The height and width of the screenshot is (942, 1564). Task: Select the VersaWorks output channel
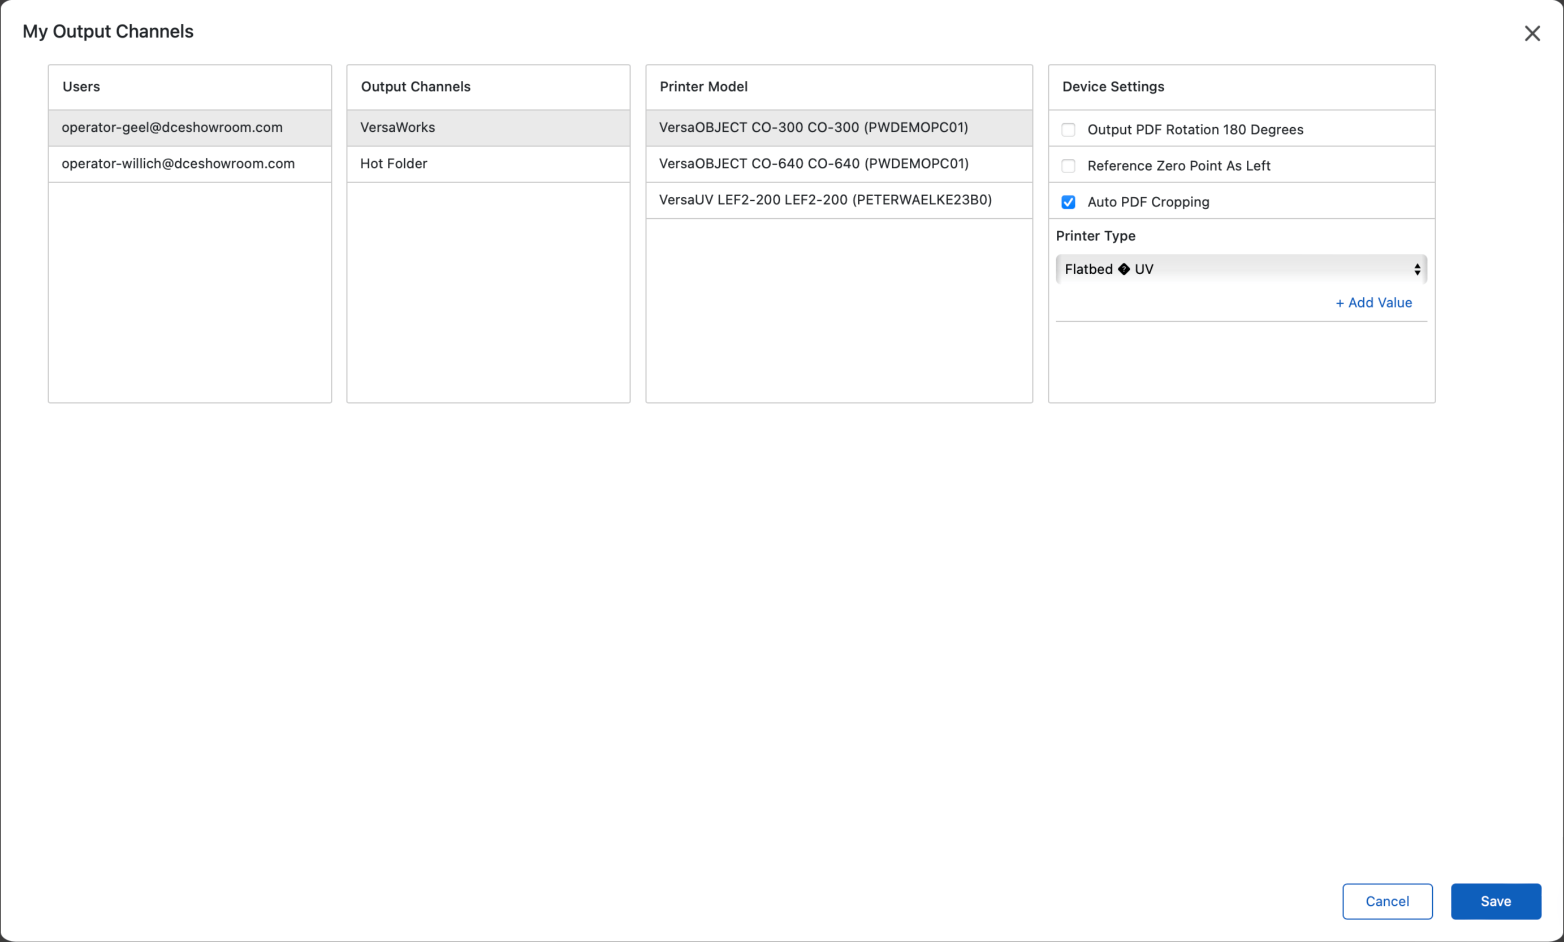[487, 128]
